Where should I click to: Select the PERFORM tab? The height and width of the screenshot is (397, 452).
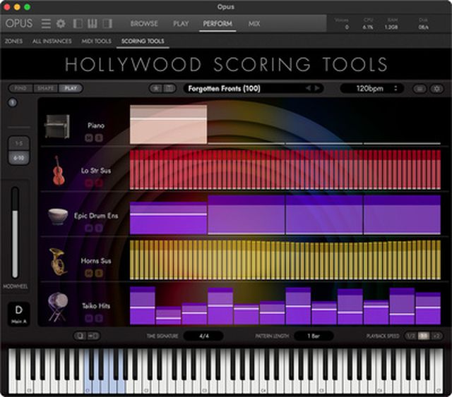tap(218, 23)
